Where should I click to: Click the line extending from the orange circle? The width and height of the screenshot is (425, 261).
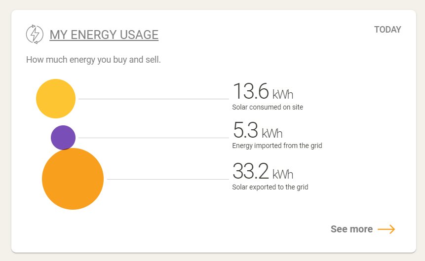click(167, 179)
